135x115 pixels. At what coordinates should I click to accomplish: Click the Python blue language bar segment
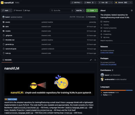point(129,90)
